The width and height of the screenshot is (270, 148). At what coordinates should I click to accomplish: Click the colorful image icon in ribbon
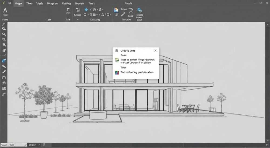coord(116,10)
